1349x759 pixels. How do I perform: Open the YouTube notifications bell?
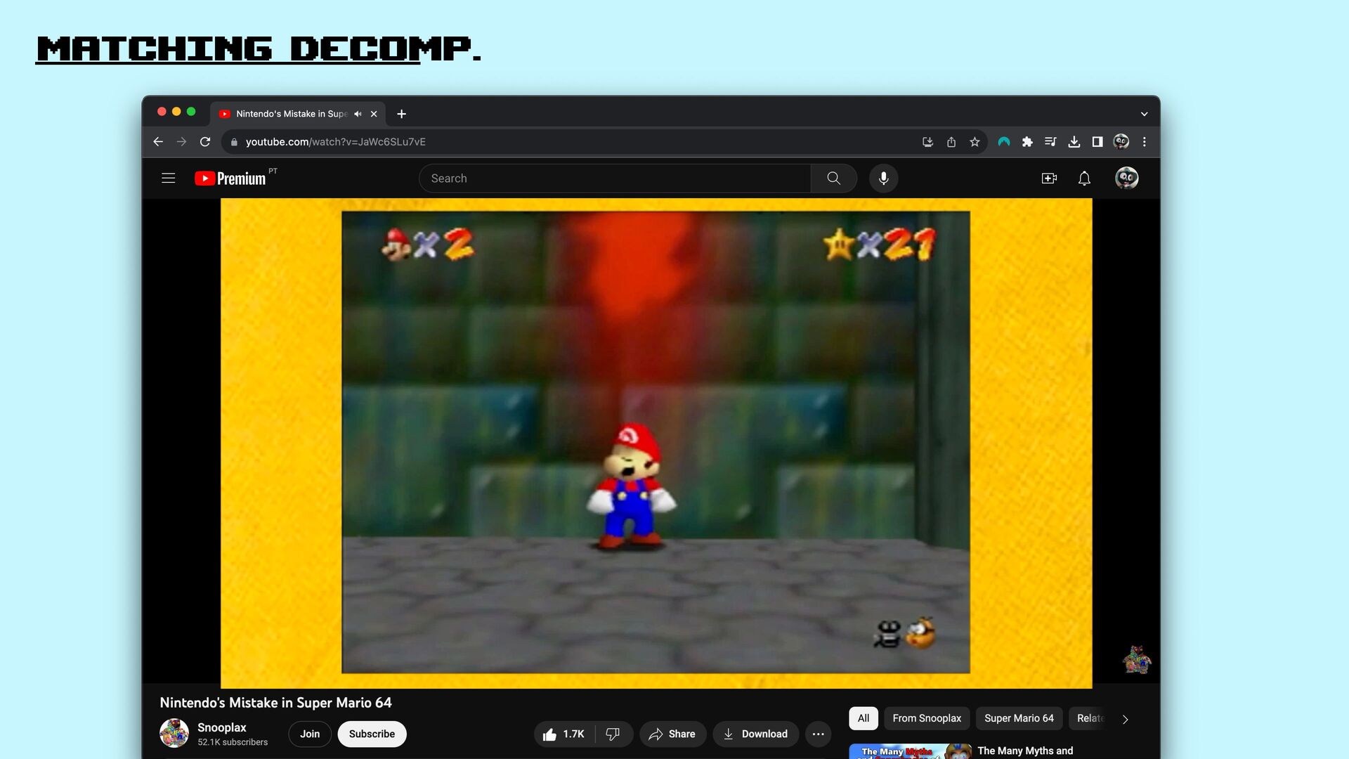[x=1084, y=179]
